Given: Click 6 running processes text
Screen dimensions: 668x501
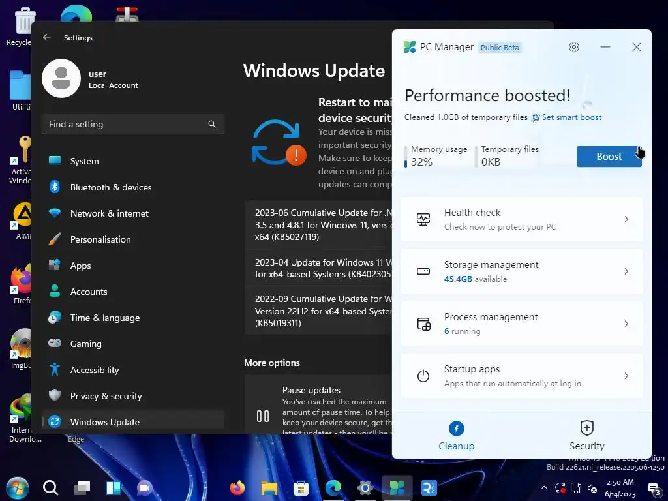Looking at the screenshot, I should 463,331.
